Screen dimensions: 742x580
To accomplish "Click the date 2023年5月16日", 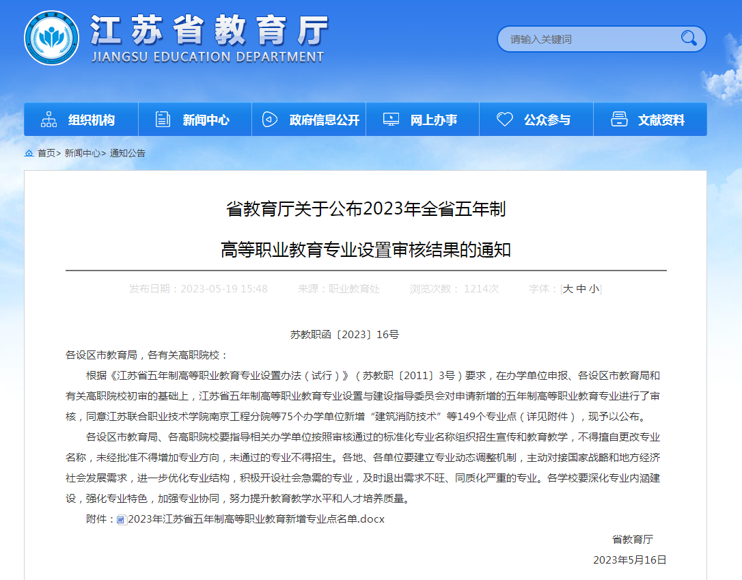I will [630, 560].
